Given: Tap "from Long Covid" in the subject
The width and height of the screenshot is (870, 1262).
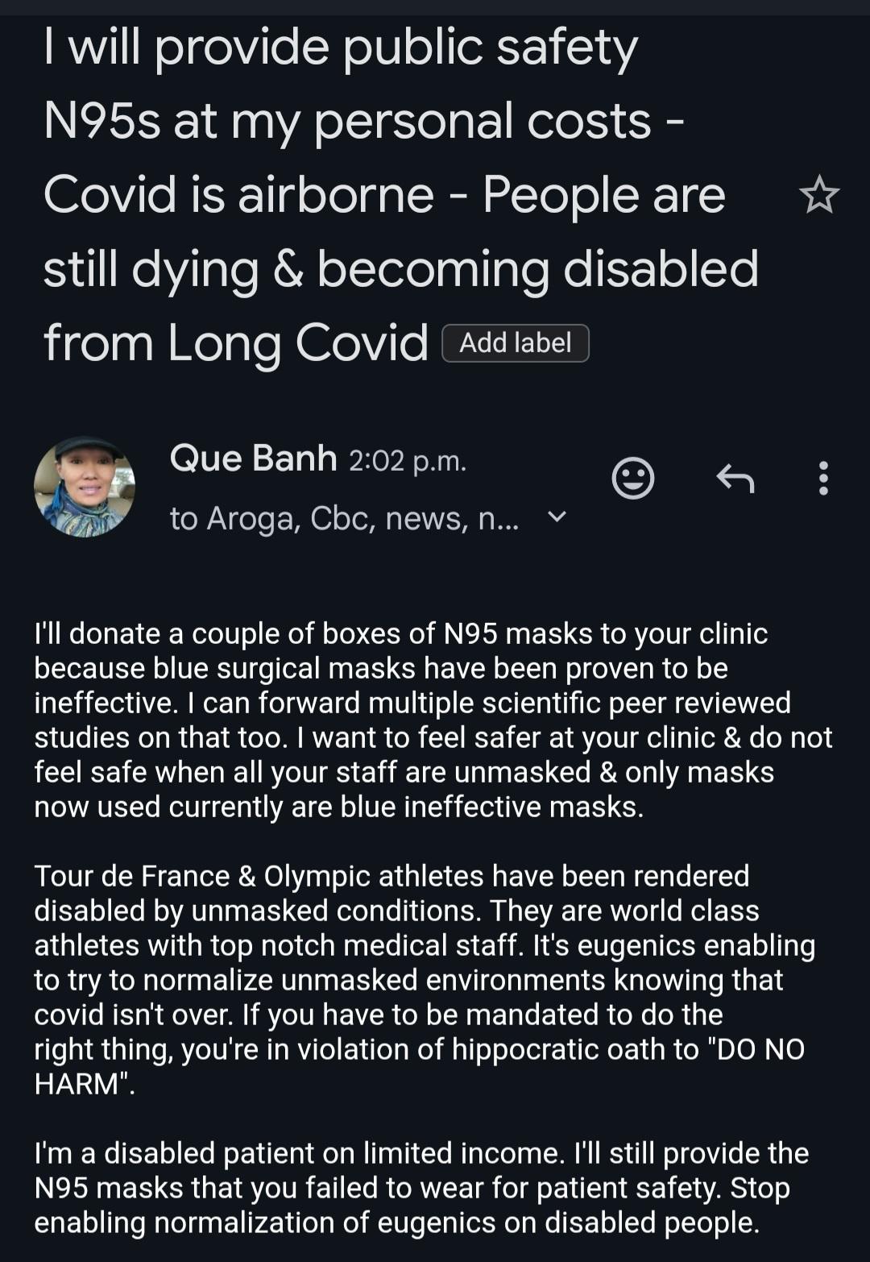Looking at the screenshot, I should (x=235, y=343).
